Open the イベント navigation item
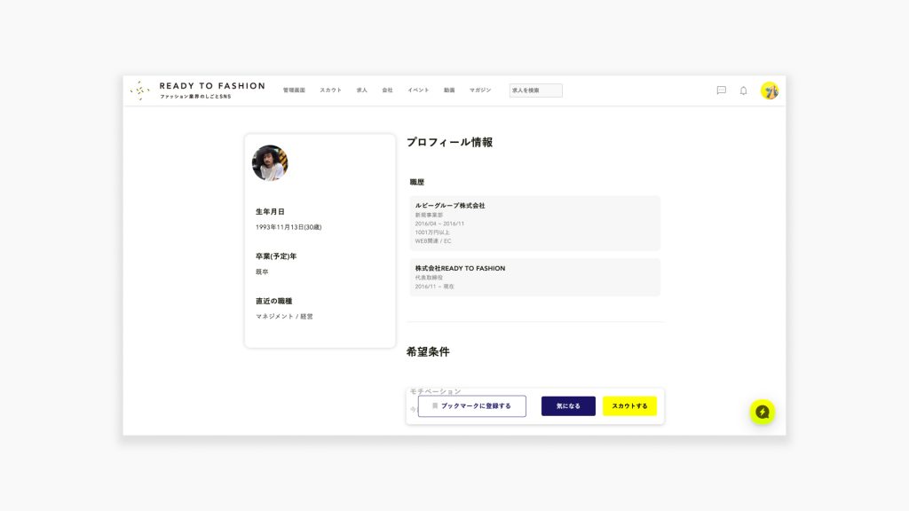This screenshot has height=511, width=909. coord(418,90)
